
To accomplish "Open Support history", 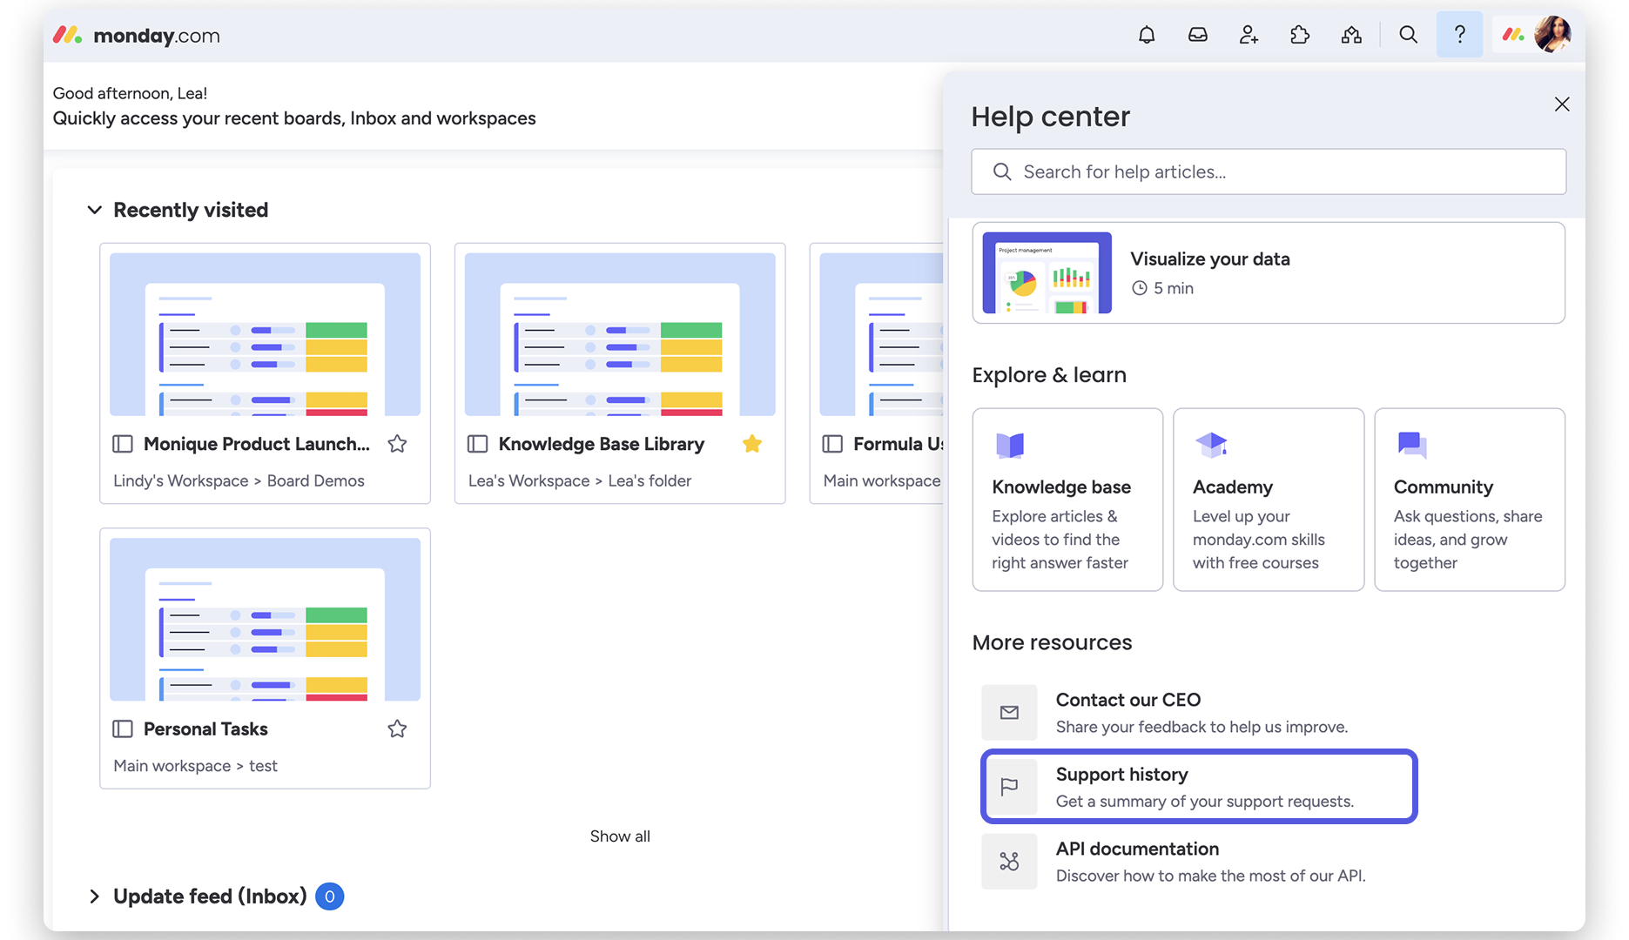I will coord(1199,787).
